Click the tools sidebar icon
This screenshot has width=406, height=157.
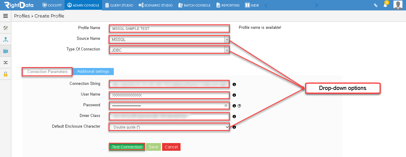[5, 28]
